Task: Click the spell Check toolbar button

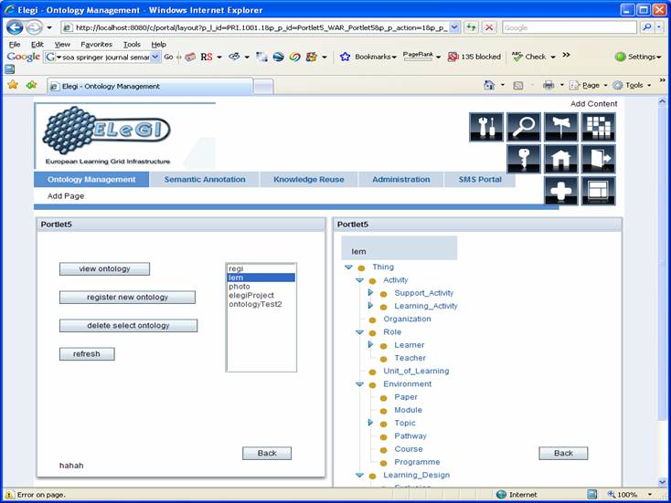Action: click(529, 57)
